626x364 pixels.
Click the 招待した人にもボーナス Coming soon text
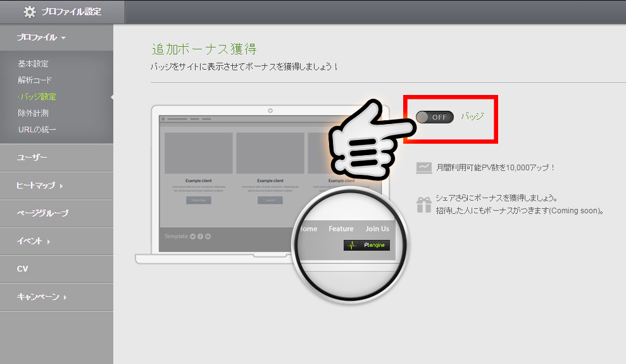click(x=520, y=211)
